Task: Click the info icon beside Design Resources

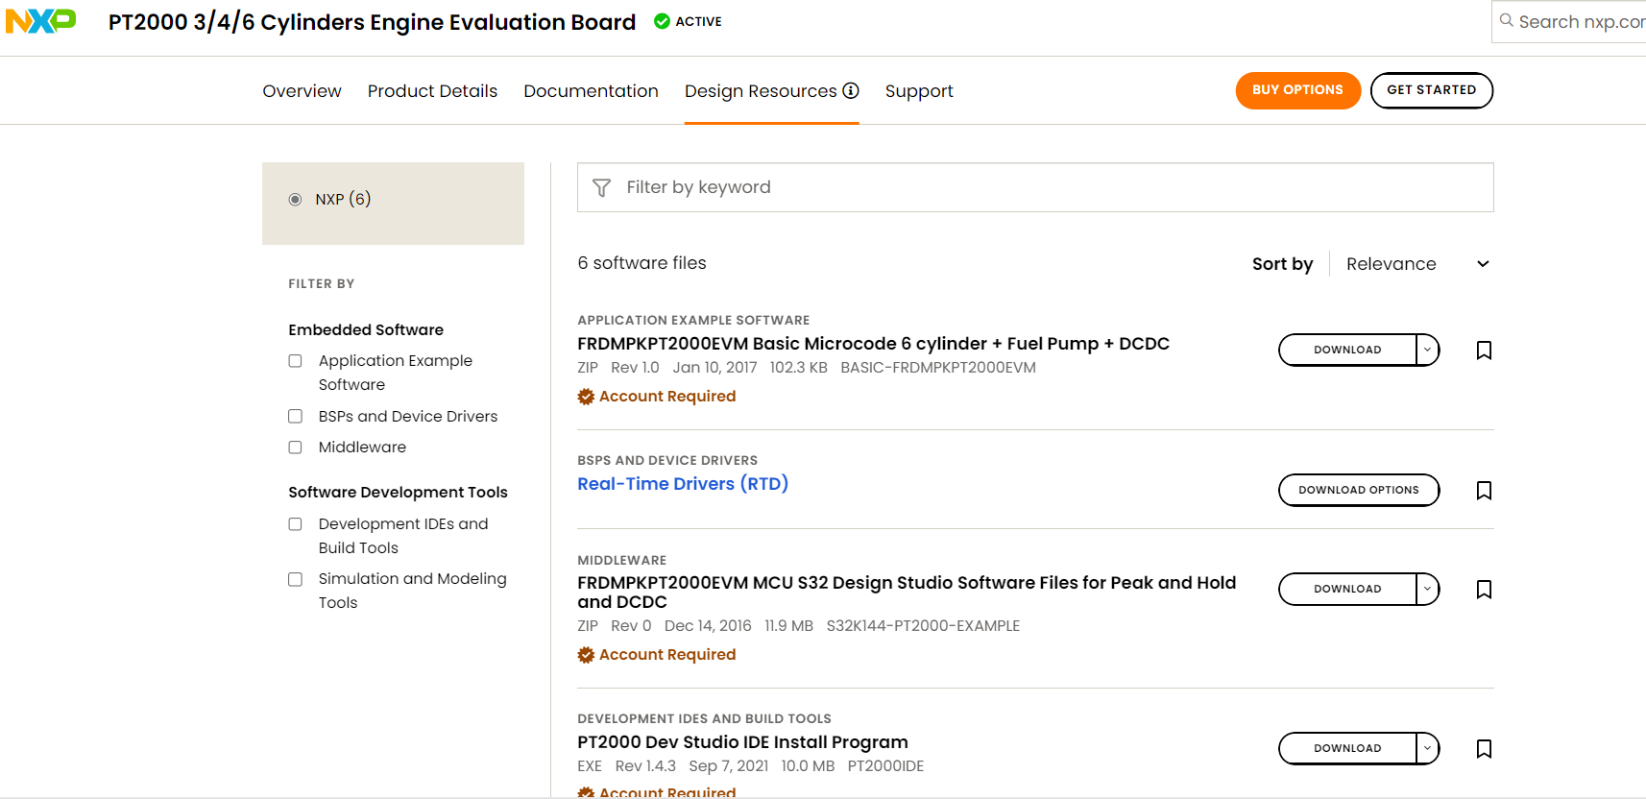Action: [851, 90]
